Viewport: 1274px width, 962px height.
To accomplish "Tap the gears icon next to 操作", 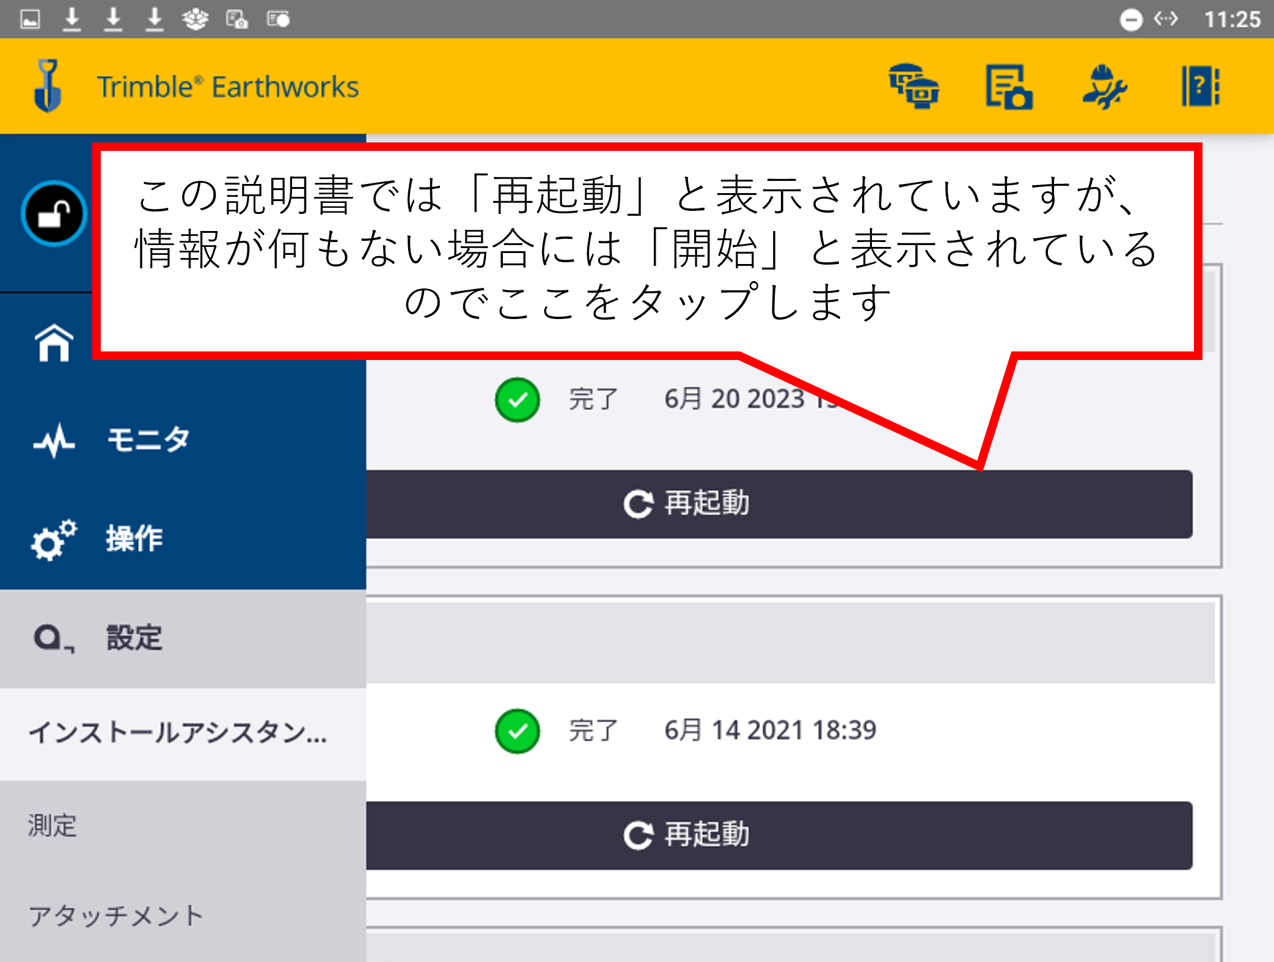I will 51,540.
